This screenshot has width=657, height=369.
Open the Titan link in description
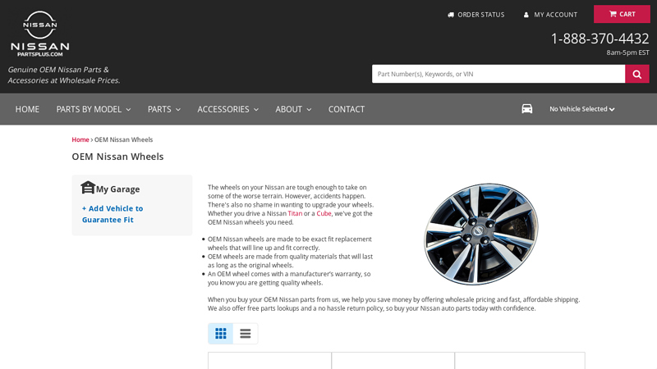coord(295,213)
